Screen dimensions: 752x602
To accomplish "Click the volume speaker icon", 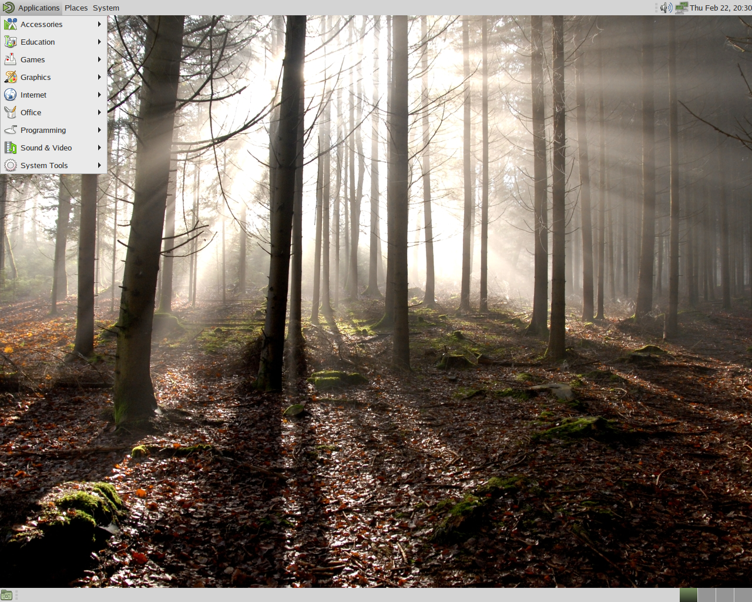I will pyautogui.click(x=666, y=8).
